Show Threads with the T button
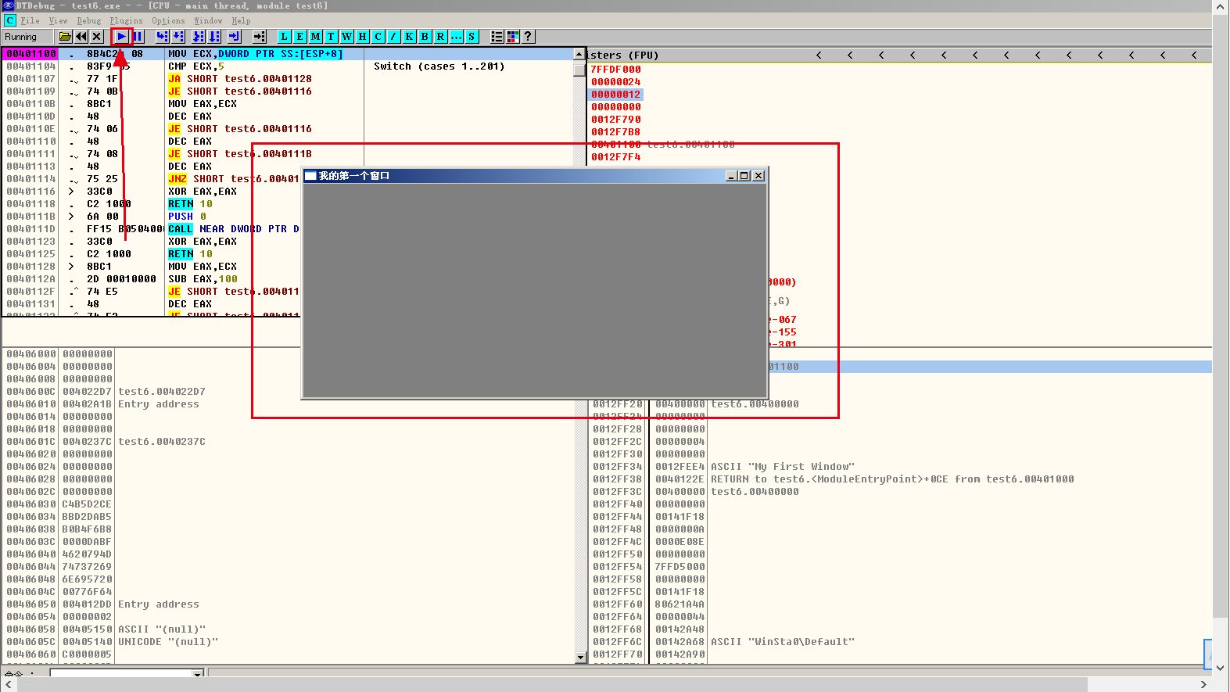This screenshot has height=692, width=1230. 331,37
